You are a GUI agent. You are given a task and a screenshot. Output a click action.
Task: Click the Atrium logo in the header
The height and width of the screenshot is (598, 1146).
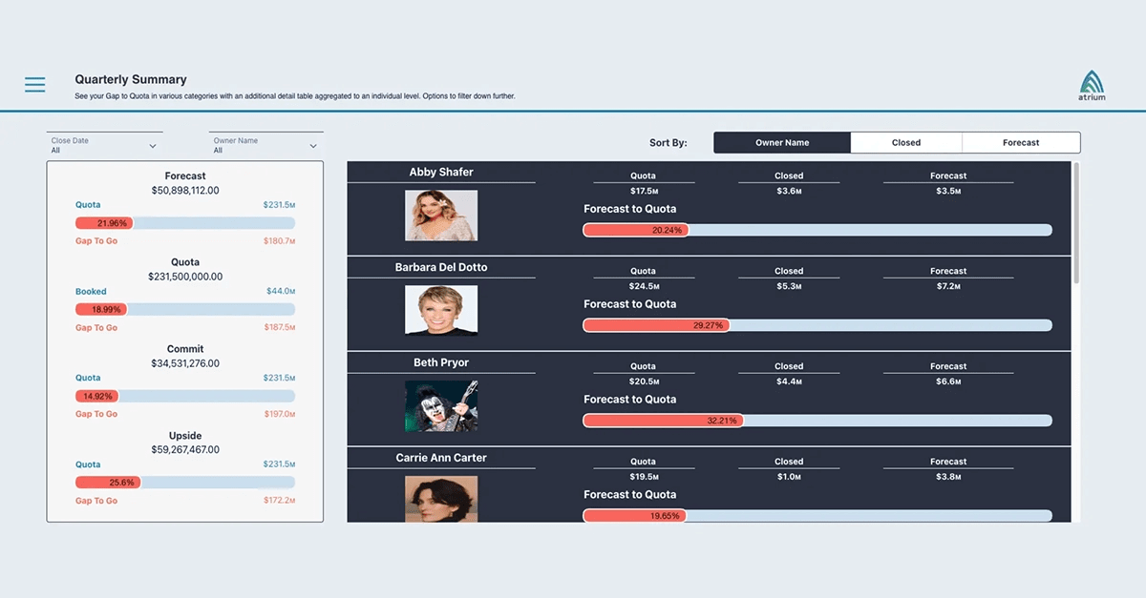click(1091, 84)
